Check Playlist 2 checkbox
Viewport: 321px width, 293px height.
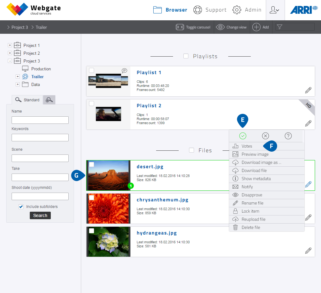click(92, 104)
